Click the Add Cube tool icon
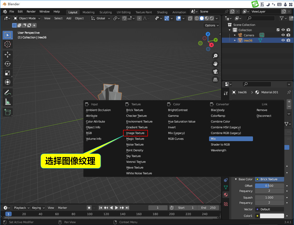 (8, 112)
